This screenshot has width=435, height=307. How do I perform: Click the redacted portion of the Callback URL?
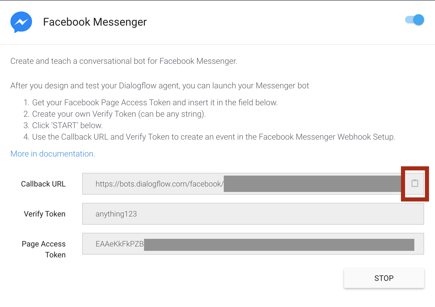[x=312, y=184]
